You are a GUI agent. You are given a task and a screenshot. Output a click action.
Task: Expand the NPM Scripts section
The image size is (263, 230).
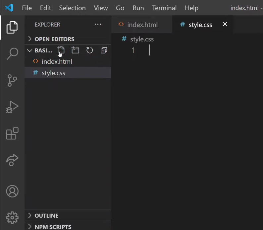[53, 227]
